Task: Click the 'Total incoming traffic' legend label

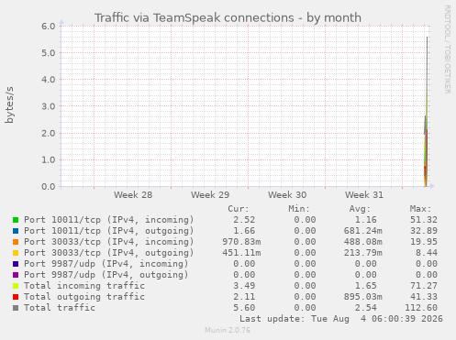Action: pos(84,286)
